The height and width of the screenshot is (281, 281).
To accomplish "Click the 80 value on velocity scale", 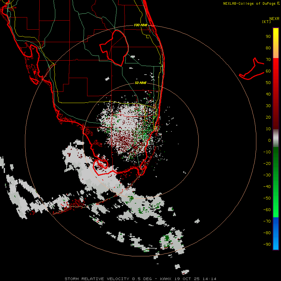I will 268,48.
